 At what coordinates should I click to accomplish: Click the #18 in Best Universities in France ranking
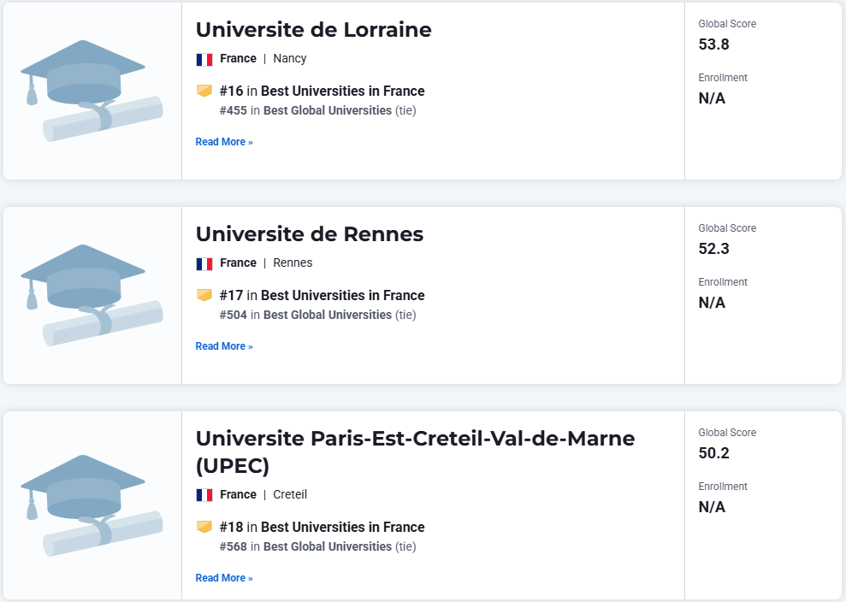click(x=322, y=527)
